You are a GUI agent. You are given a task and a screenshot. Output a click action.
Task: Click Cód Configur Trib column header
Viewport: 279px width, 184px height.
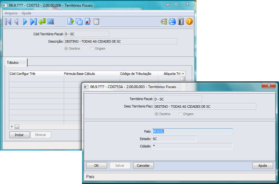pyautogui.click(x=36, y=74)
